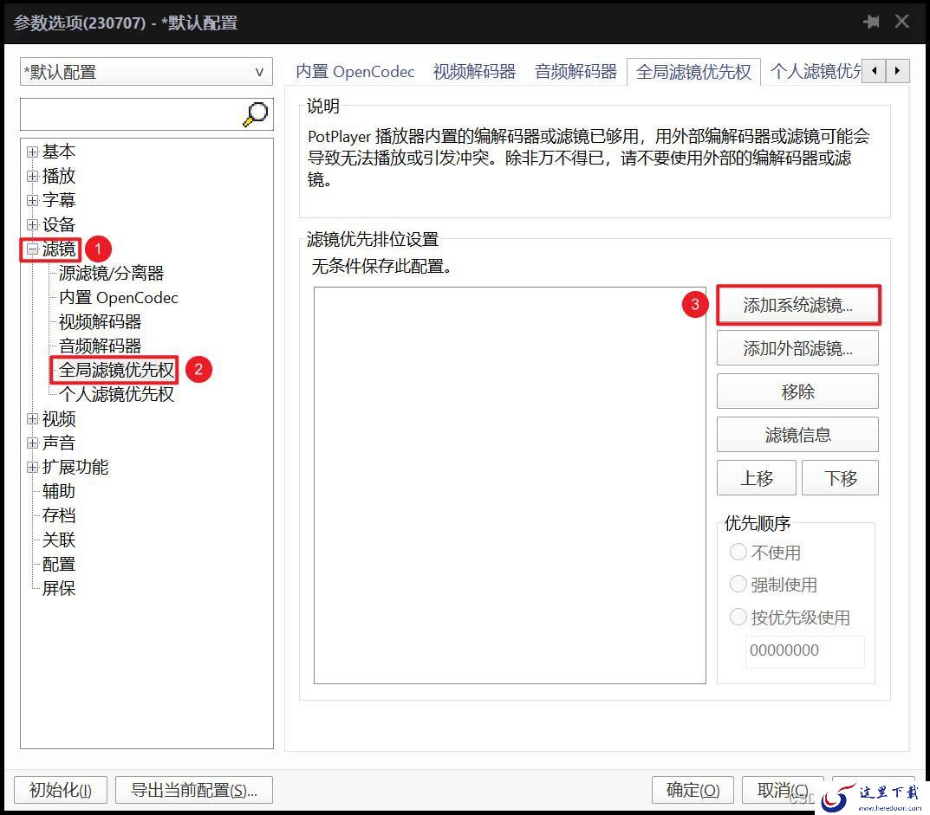Click the 初始化(I) button
The image size is (930, 815).
coord(61,790)
